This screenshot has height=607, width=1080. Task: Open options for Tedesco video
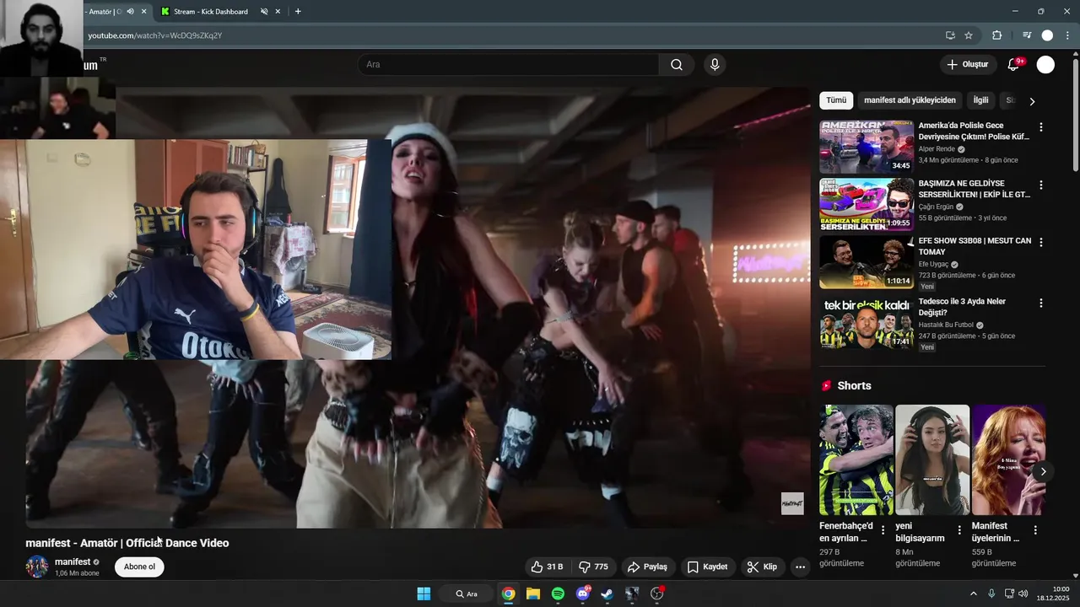point(1040,303)
